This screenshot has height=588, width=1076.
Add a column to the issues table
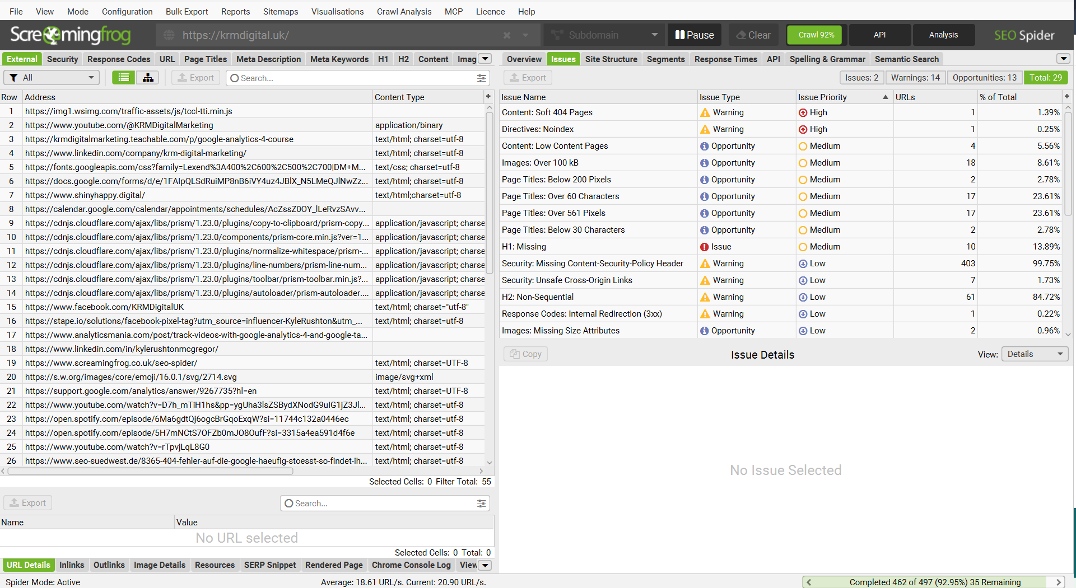(1067, 97)
